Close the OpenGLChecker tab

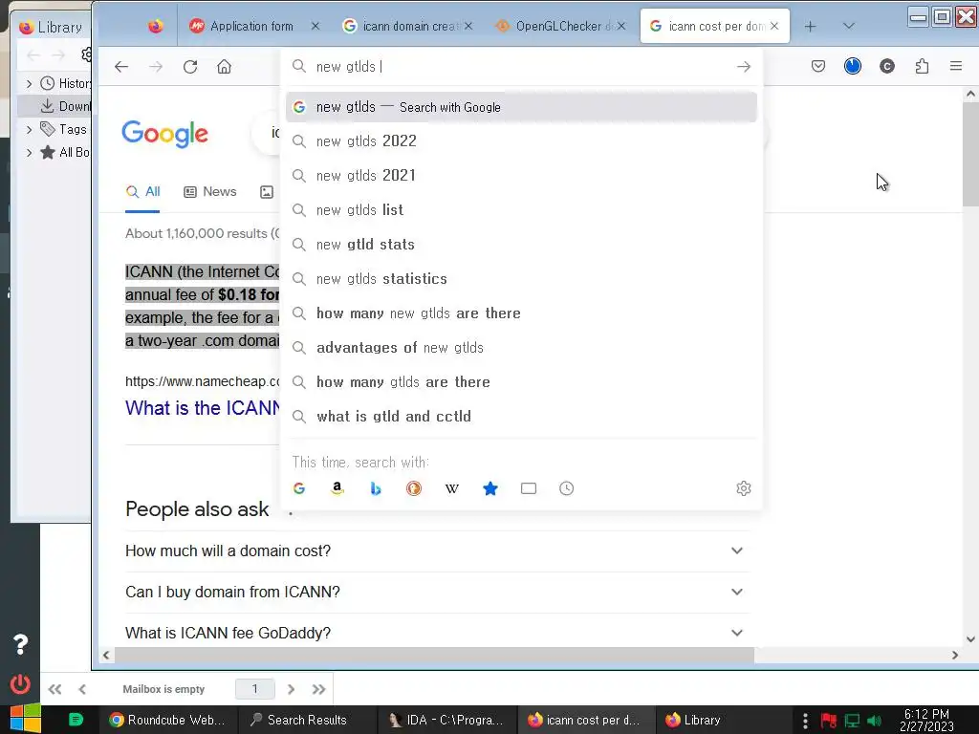(x=620, y=26)
